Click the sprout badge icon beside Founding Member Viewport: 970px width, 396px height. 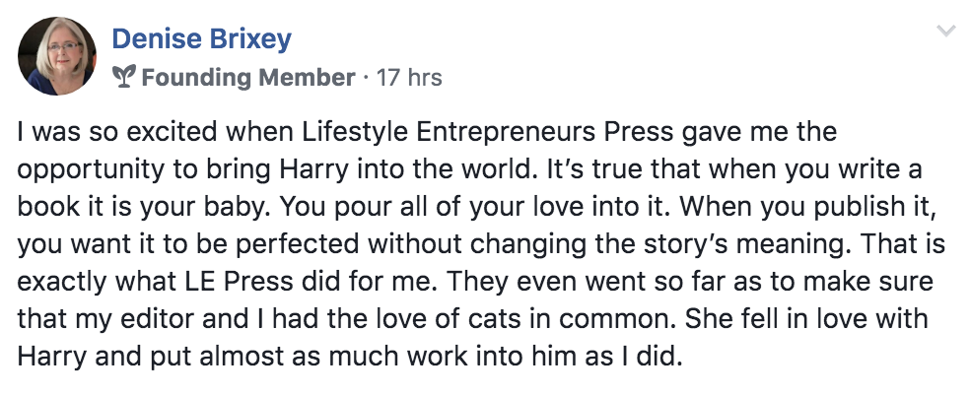tap(125, 77)
